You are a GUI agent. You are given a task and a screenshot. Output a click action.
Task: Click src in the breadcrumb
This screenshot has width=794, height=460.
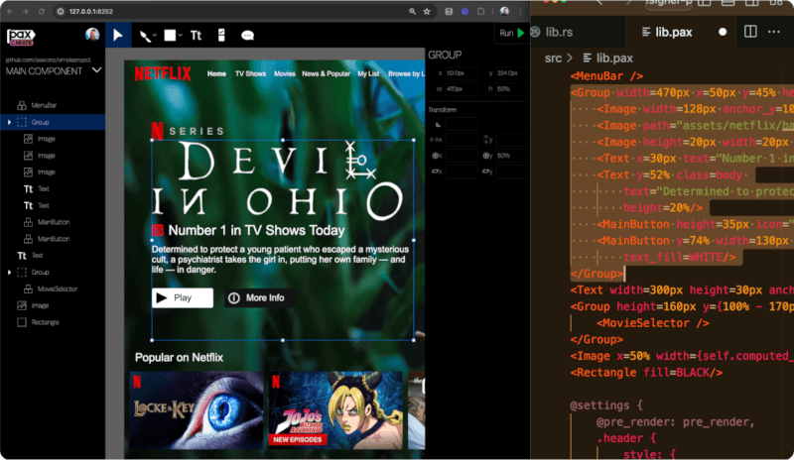[553, 58]
